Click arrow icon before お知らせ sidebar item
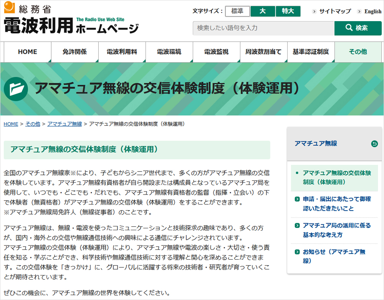Viewport: 384px width, 300px height. pyautogui.click(x=297, y=252)
